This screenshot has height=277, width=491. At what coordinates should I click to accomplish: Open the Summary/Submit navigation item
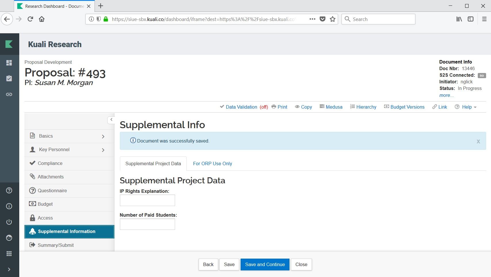56,245
